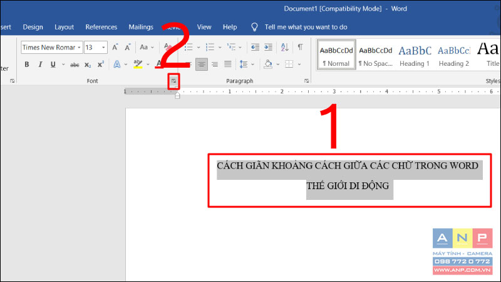Open the underline style dropdown arrow
Screen dimensions: 501x282
[63, 65]
